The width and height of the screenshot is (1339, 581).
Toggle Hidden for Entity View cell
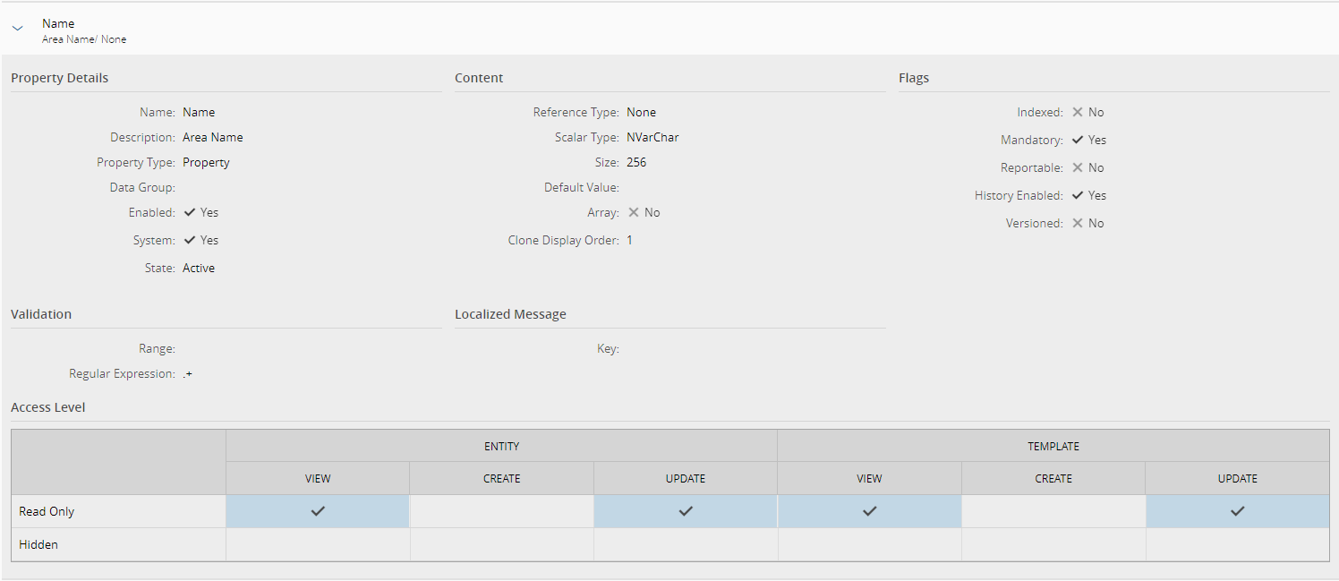[318, 544]
